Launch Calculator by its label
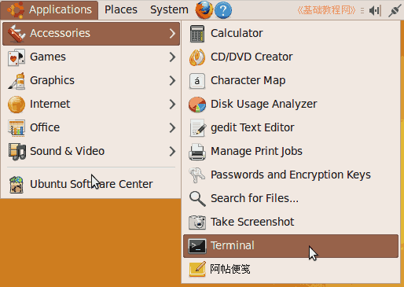This screenshot has height=287, width=404. 237,33
